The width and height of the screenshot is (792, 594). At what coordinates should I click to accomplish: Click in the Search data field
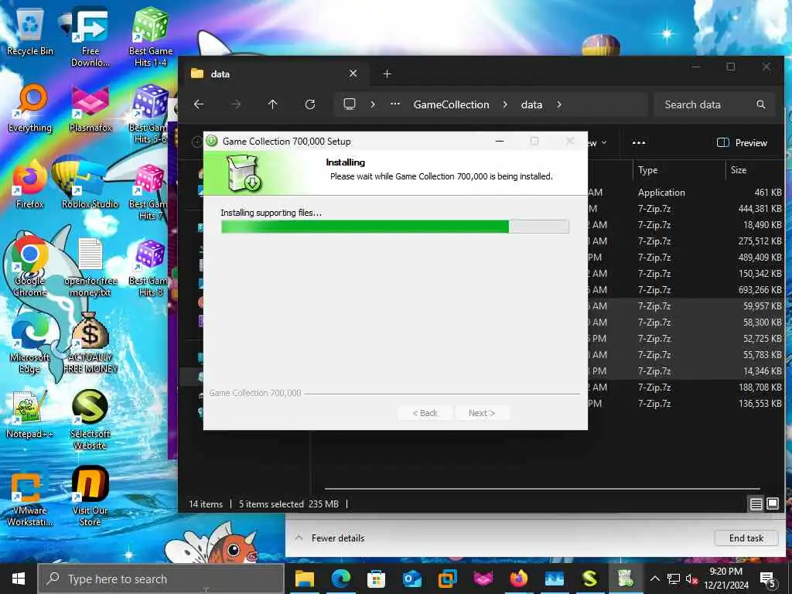click(714, 104)
